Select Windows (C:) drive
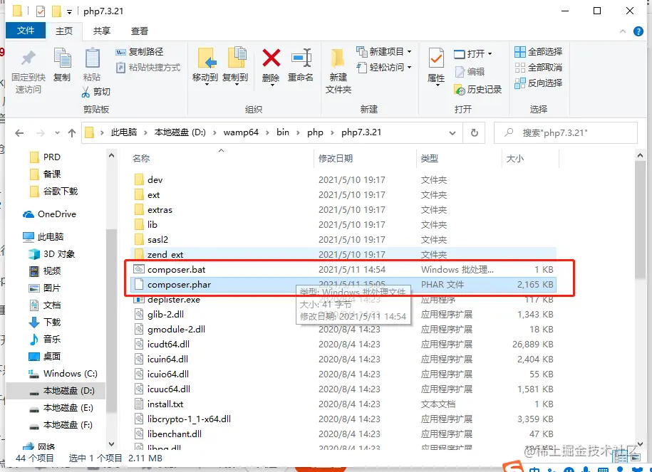The width and height of the screenshot is (652, 472). click(x=71, y=374)
